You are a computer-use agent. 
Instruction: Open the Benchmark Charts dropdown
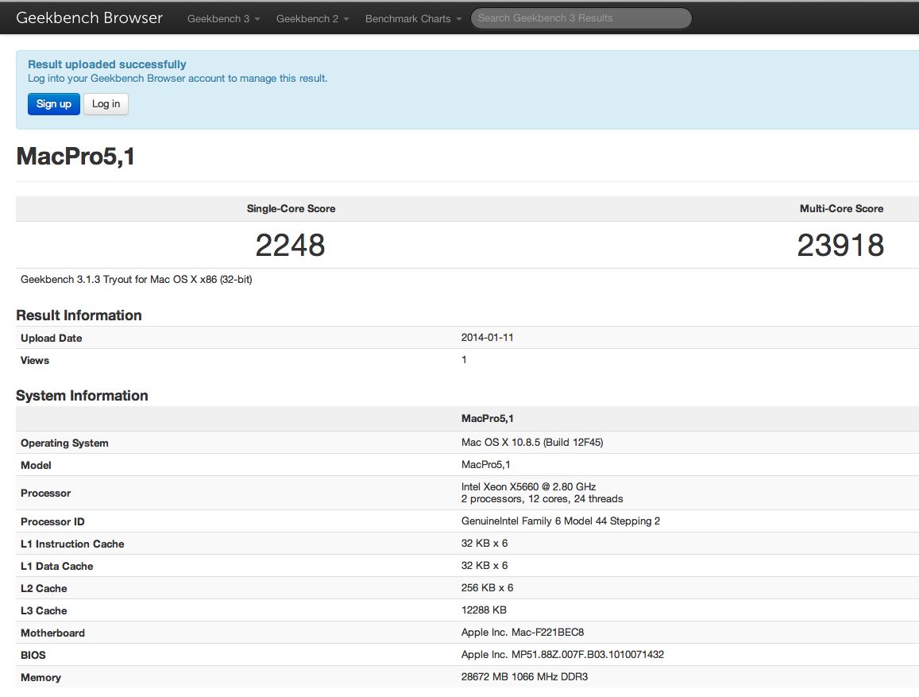coord(413,19)
